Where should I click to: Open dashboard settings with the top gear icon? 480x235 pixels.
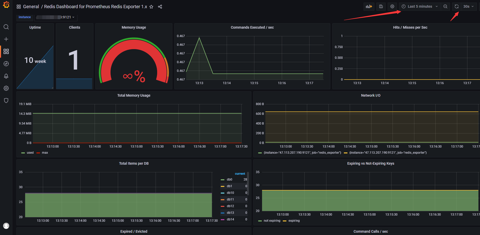(392, 6)
